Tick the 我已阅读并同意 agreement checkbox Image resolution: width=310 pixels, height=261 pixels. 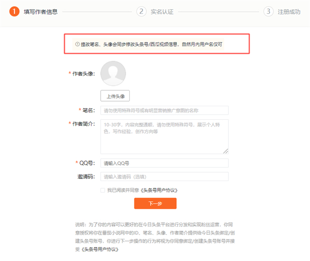click(x=103, y=190)
